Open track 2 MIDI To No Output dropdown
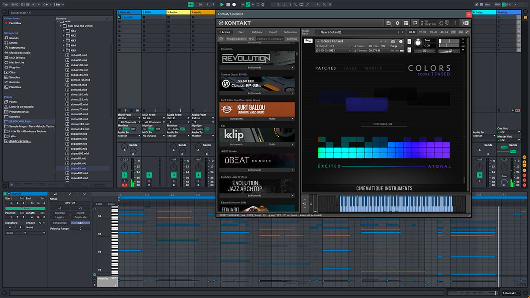This screenshot has width=530, height=298. pyautogui.click(x=153, y=136)
